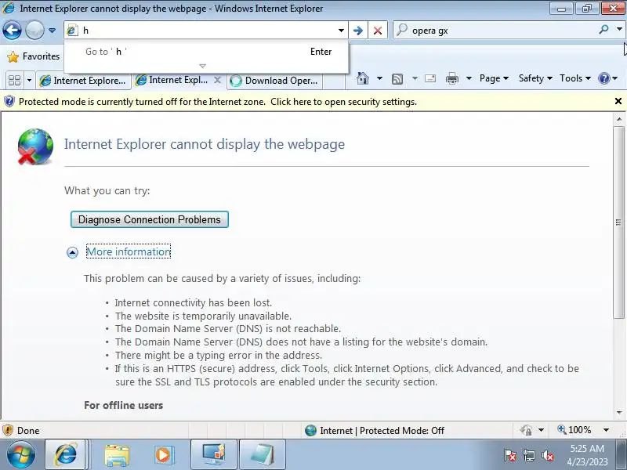
Task: Expand more autocomplete suggestions chevron
Action: click(x=202, y=66)
